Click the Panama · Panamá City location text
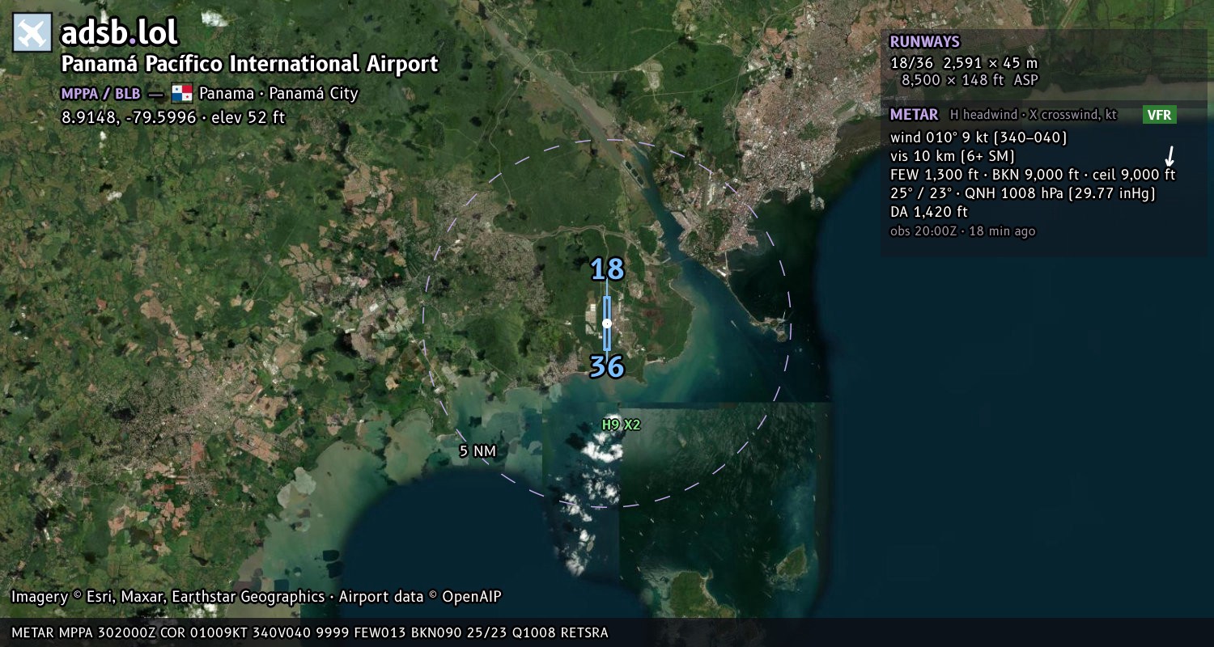Screen dimensions: 1214x647 [278, 94]
